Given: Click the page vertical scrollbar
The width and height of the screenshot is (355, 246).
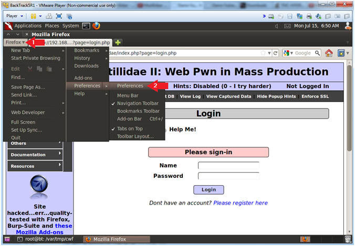Looking at the screenshot, I should tap(349, 109).
